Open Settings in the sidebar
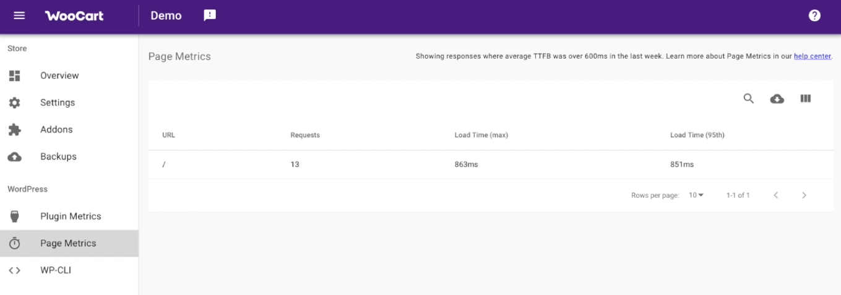This screenshot has height=295, width=841. tap(69, 103)
